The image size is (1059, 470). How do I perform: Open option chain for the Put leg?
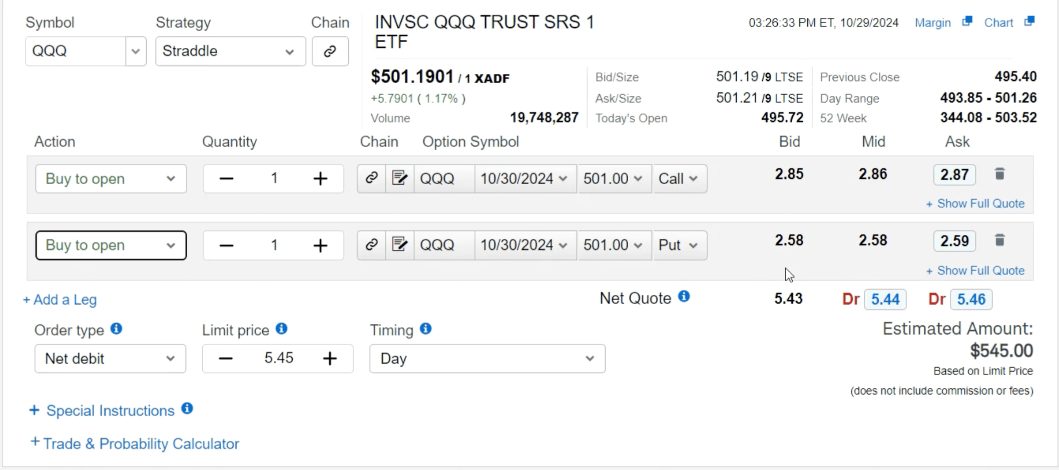click(x=371, y=244)
